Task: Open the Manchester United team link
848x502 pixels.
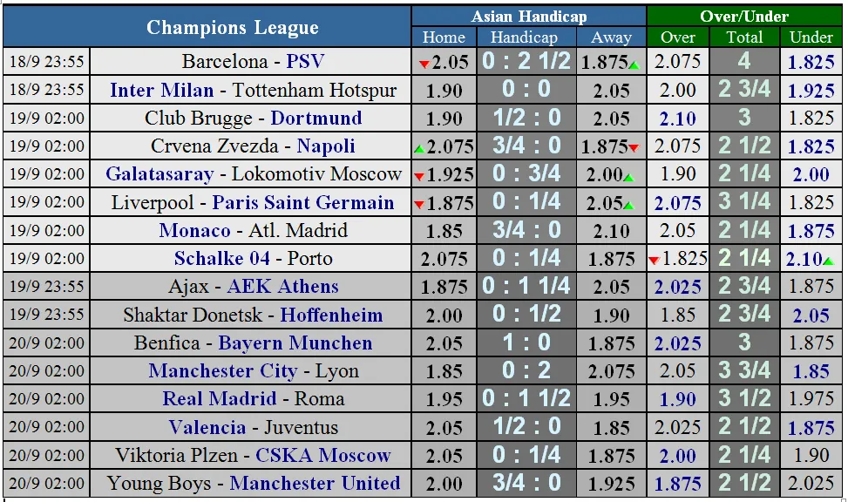Action: [x=315, y=484]
